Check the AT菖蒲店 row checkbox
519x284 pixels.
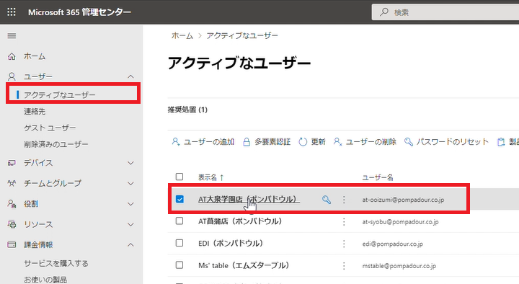click(x=179, y=221)
